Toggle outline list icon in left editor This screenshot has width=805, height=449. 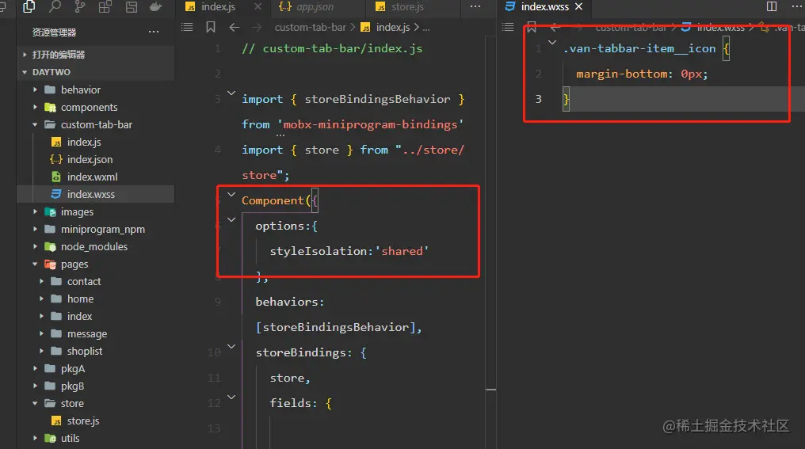pos(188,27)
